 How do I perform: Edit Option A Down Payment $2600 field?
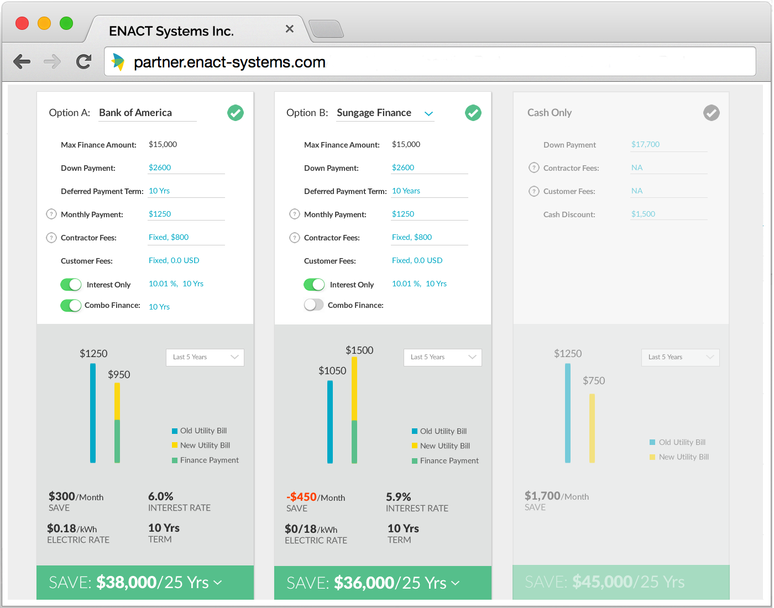[186, 167]
